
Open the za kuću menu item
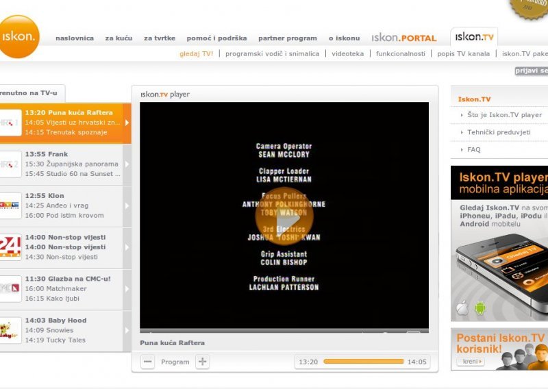click(x=119, y=38)
